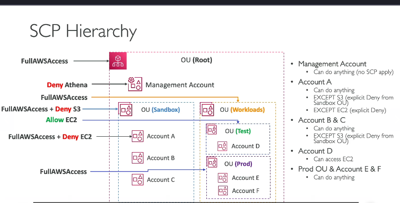Click the OU (Workloads) label
The height and width of the screenshot is (203, 400).
point(242,109)
